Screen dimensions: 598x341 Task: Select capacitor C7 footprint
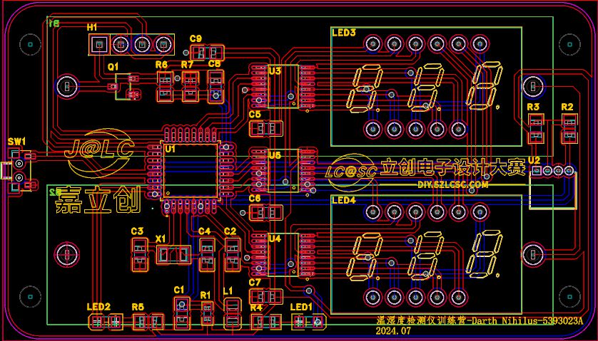coord(266,296)
